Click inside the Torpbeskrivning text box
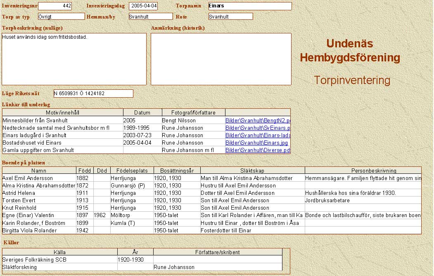 [74, 59]
